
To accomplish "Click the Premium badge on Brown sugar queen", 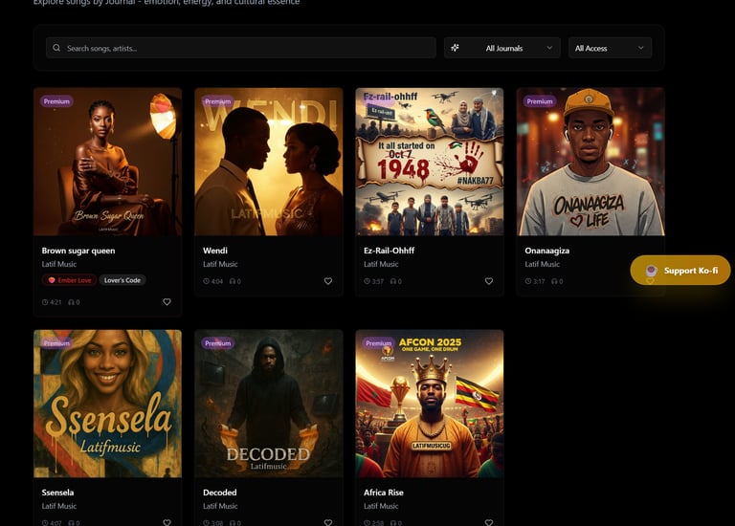I will 56,101.
